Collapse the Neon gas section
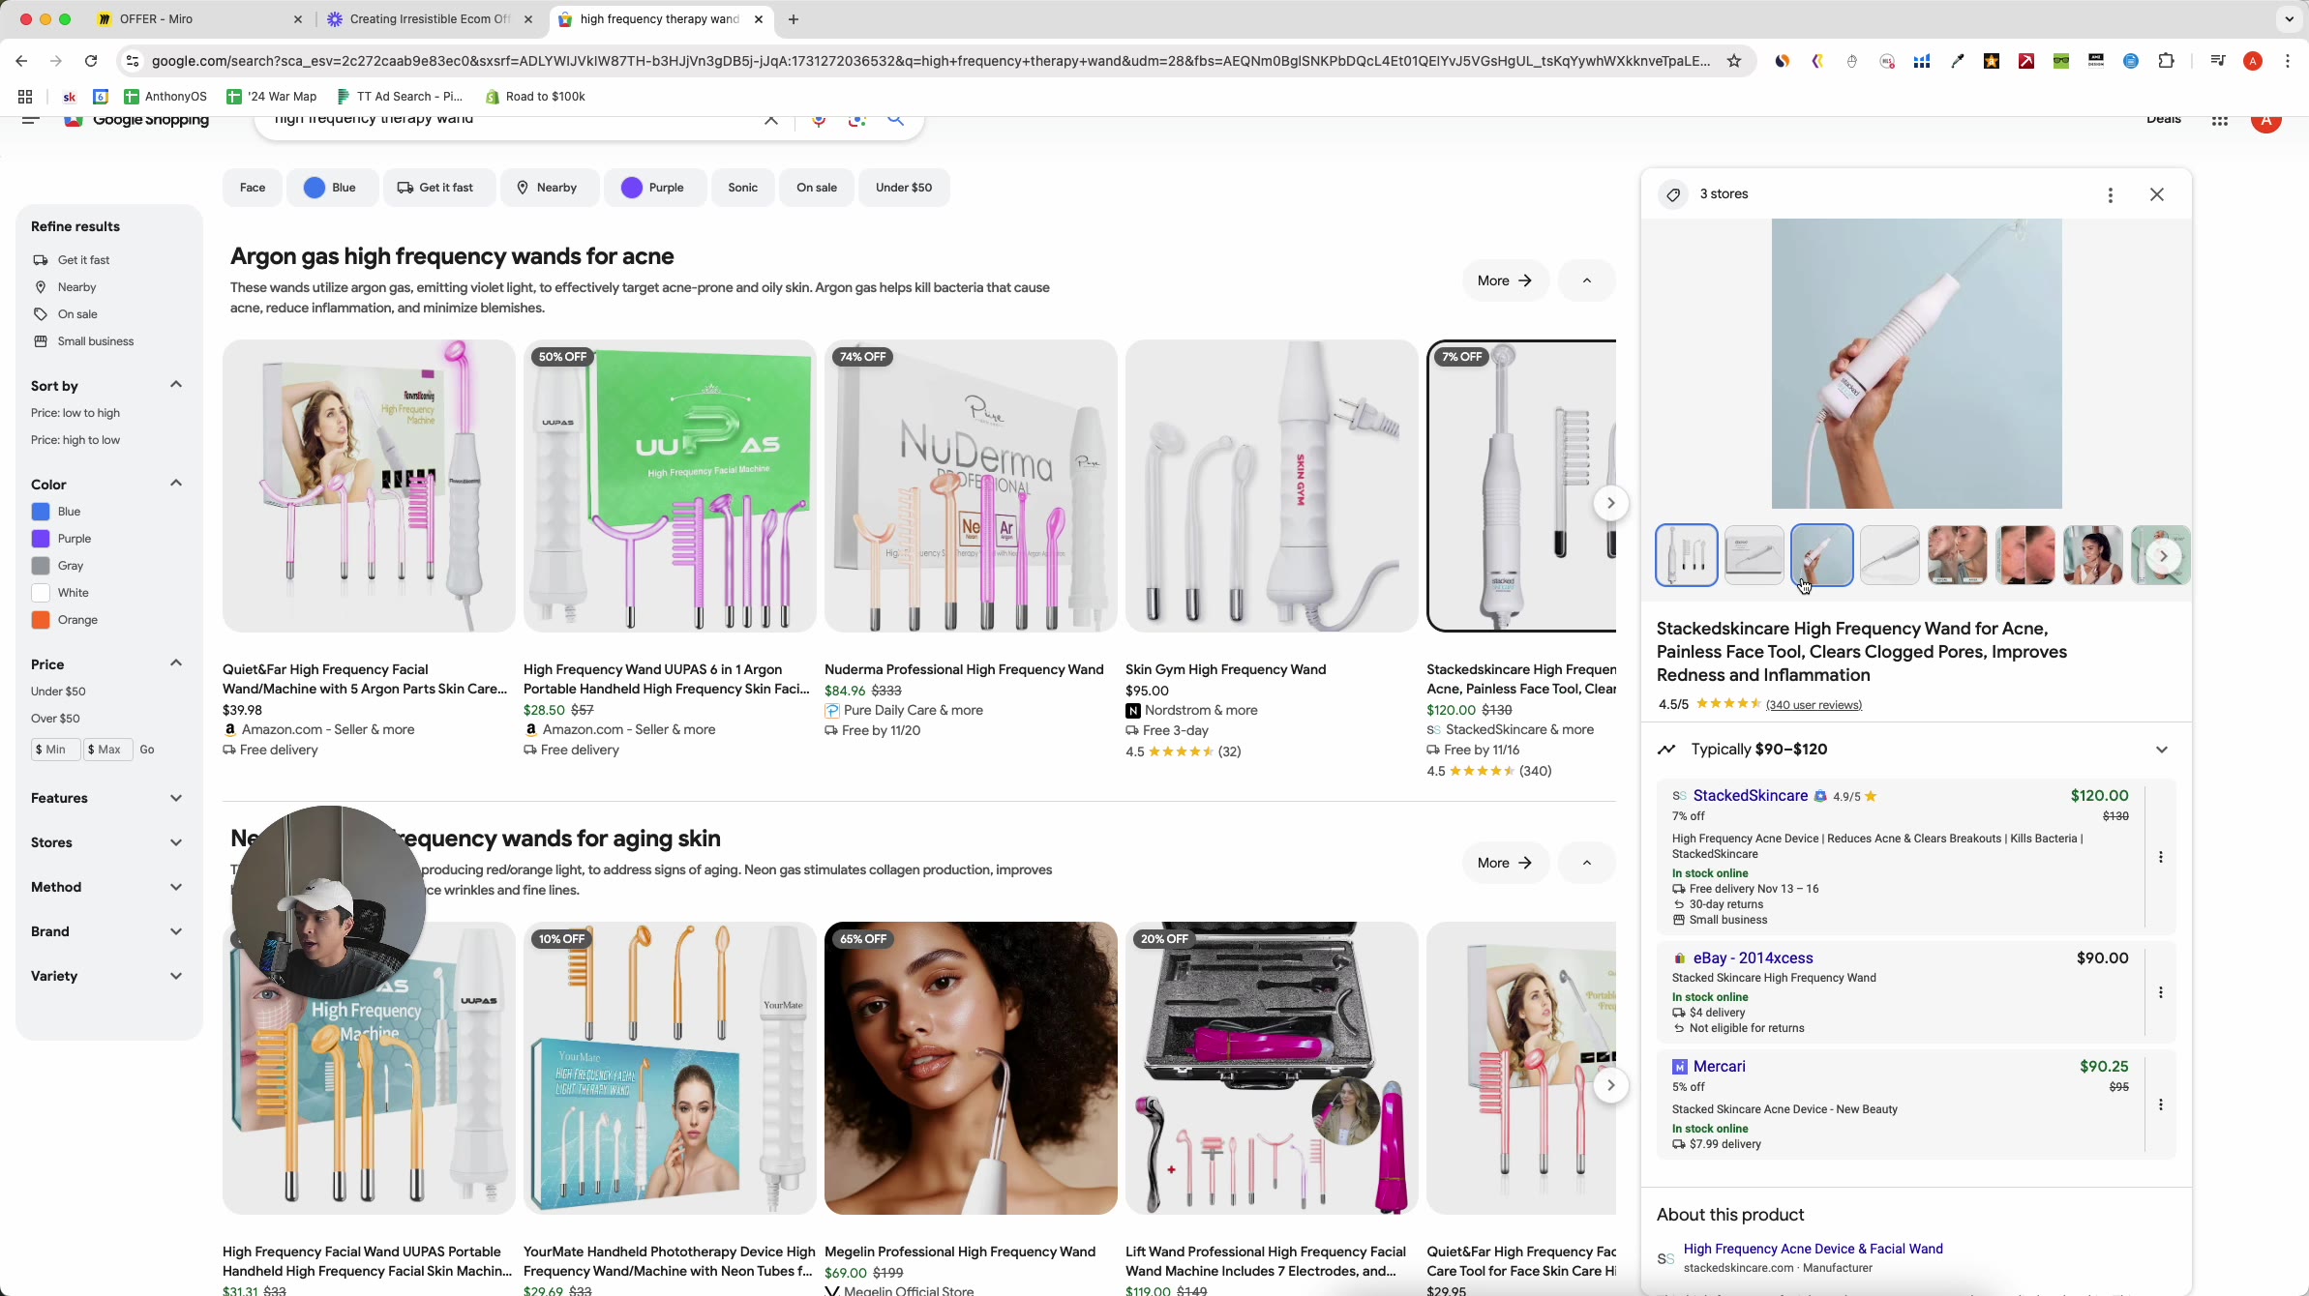 (1587, 864)
